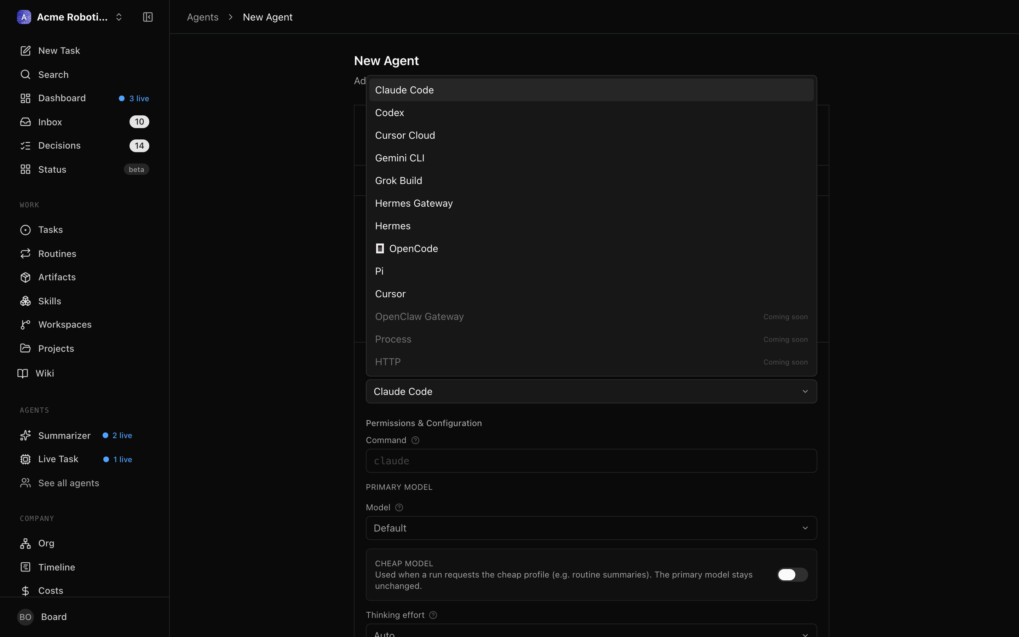Image resolution: width=1019 pixels, height=637 pixels.
Task: Click the Command help question icon
Action: click(x=415, y=440)
